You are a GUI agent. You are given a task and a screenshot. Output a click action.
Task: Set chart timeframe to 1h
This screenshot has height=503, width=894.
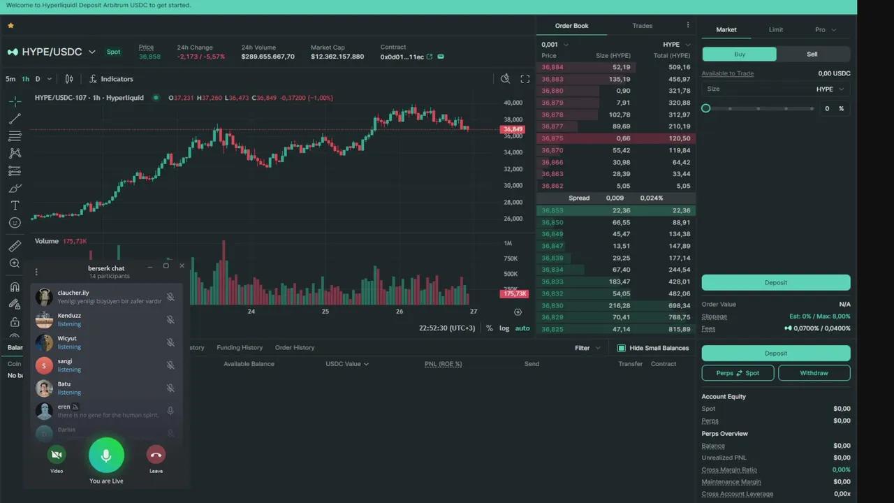(25, 79)
